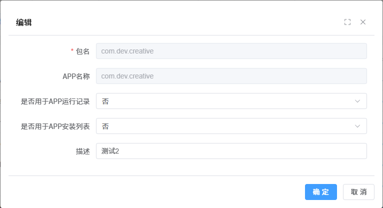Click the 包名 field label
Image resolution: width=383 pixels, height=208 pixels.
82,51
